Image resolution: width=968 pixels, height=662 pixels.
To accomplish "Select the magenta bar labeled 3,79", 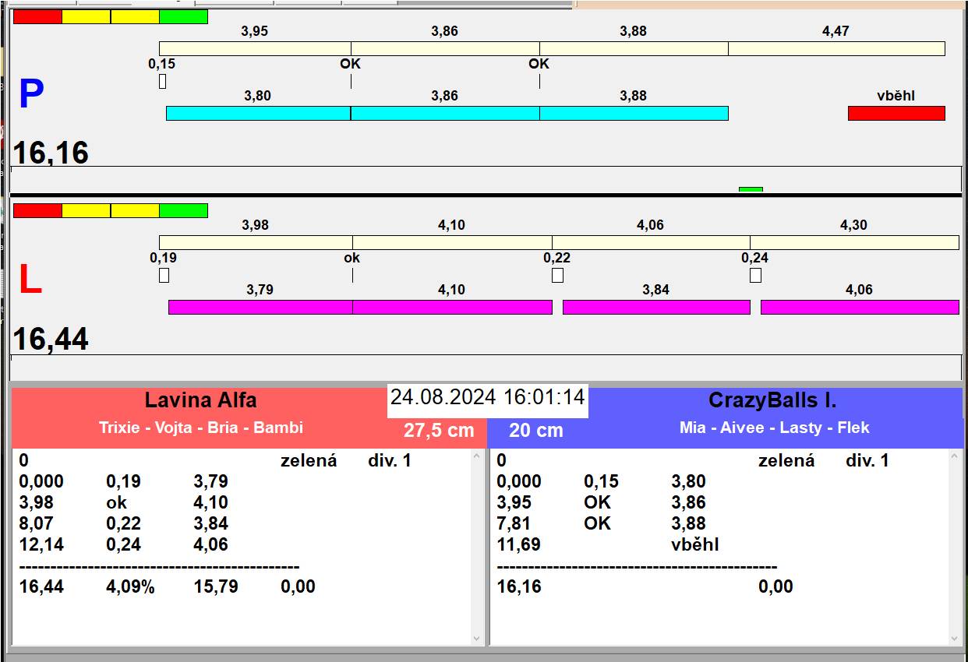I will (x=260, y=307).
